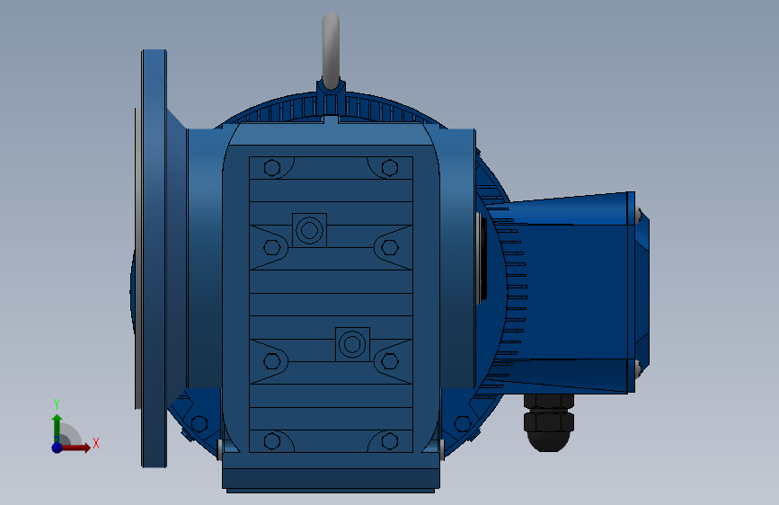Select the upper square plug boss on cover
Viewport: 779px width, 505px height.
[309, 230]
